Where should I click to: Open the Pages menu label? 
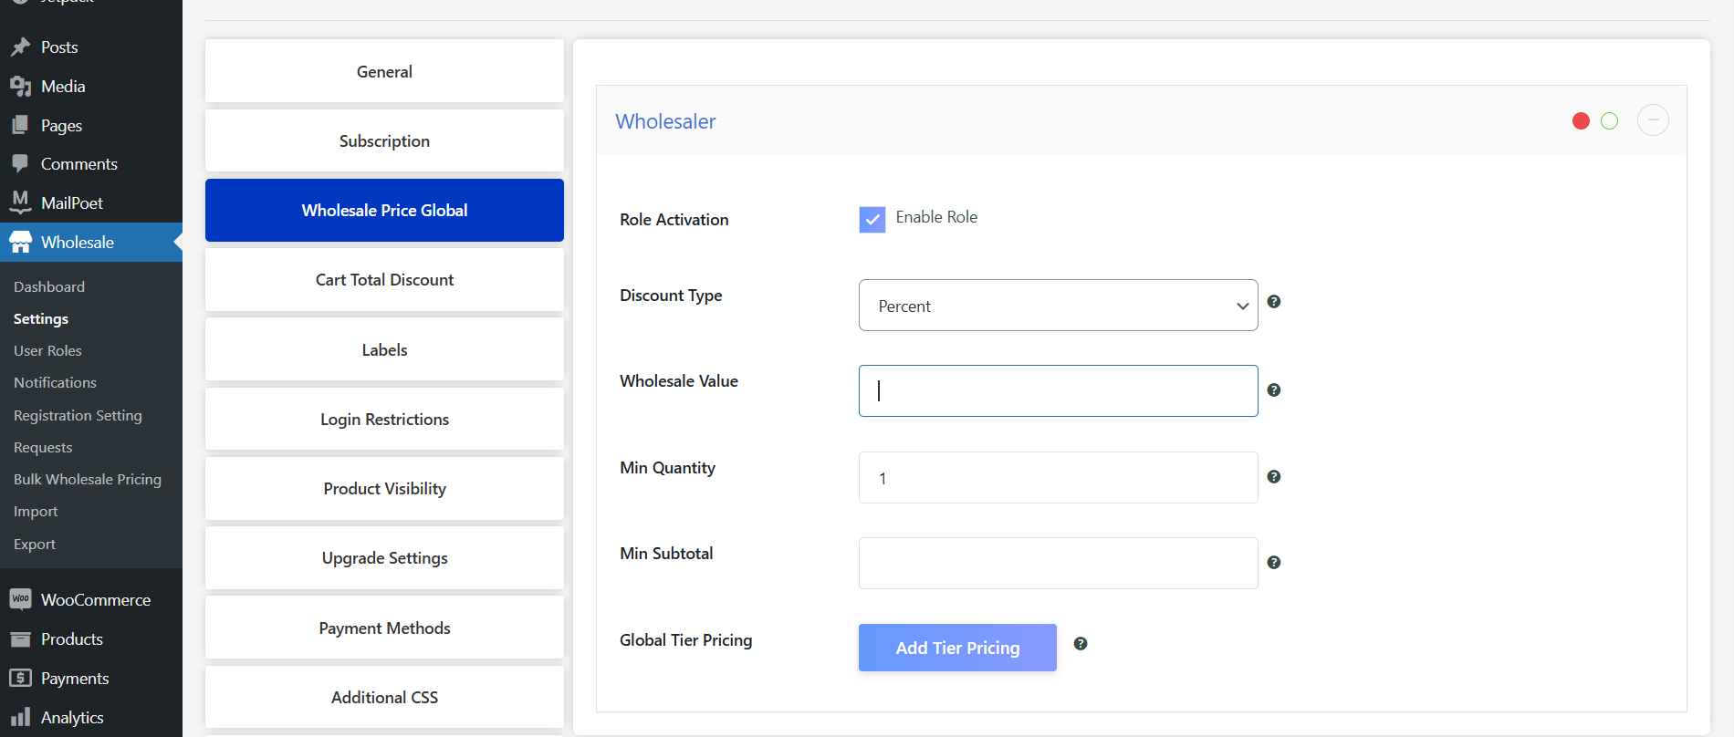[x=61, y=125]
